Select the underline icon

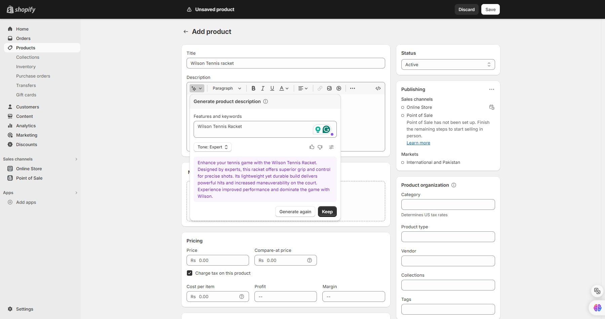[272, 88]
